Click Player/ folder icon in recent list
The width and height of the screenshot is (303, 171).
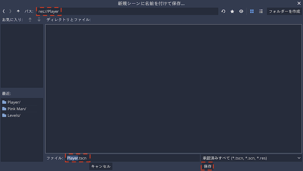[x=4, y=102]
